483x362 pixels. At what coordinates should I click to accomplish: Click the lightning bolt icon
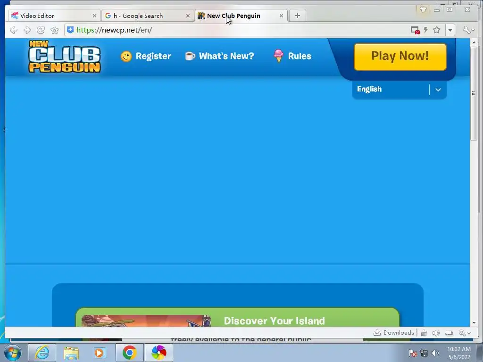[x=426, y=30]
